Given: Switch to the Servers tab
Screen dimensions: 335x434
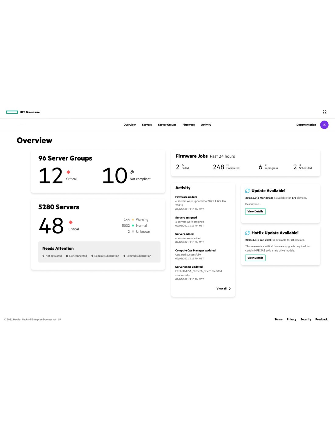Looking at the screenshot, I should (147, 125).
